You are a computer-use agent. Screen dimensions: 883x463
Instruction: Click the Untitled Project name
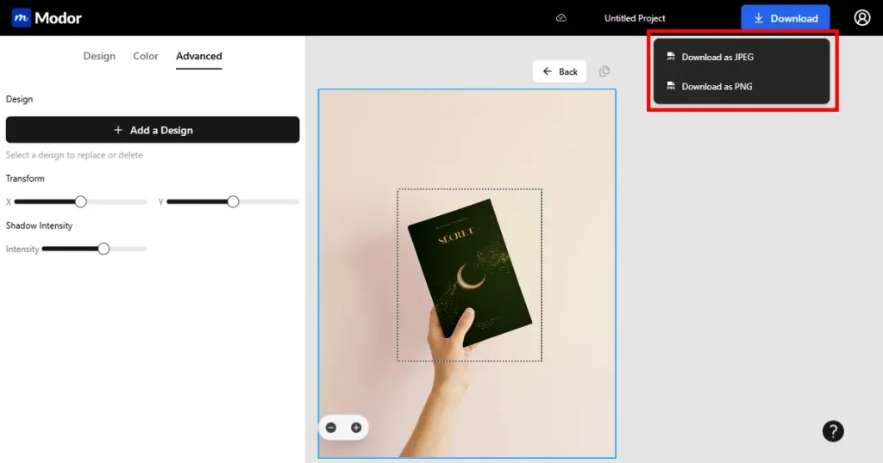click(635, 18)
